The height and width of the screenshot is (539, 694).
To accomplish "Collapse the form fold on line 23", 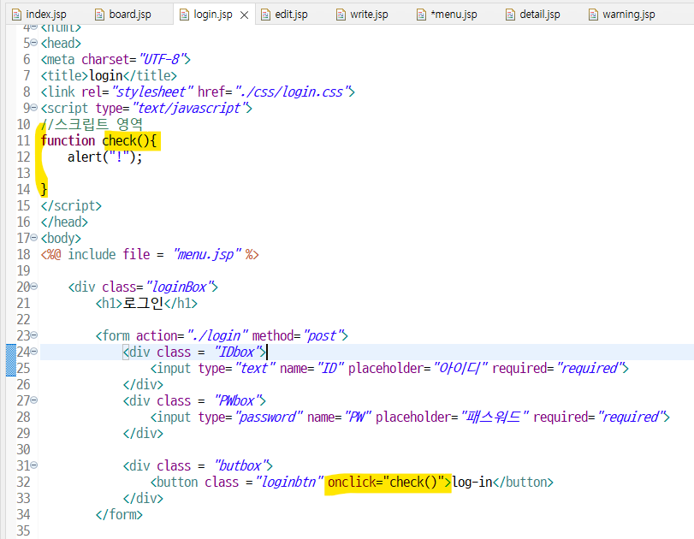I will 34,335.
